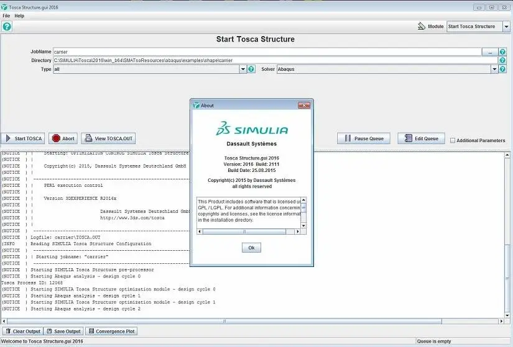The height and width of the screenshot is (347, 513).
Task: Click 'Starting Abaqus analysis - design cycle 0' line
Action: coord(85,276)
